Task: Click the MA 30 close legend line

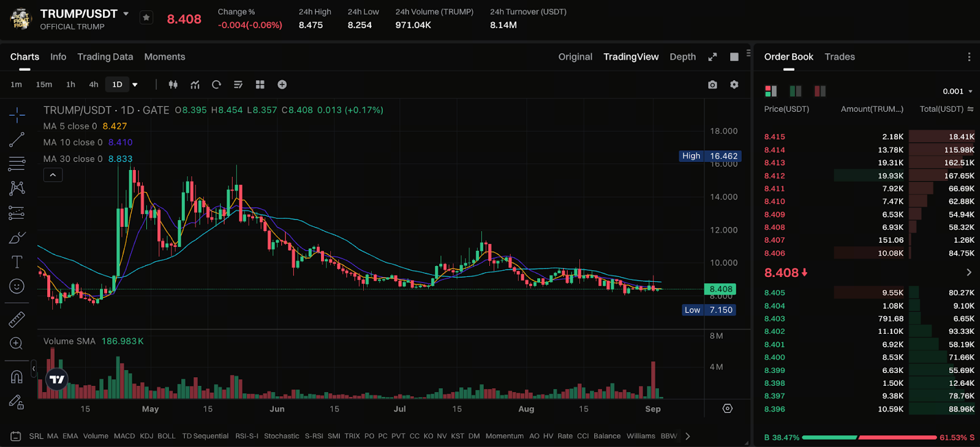Action: 88,158
